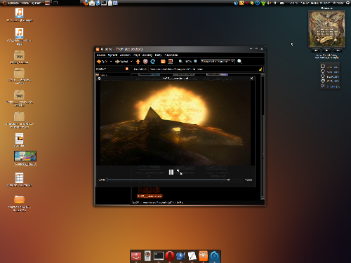The width and height of the screenshot is (351, 263).
Task: Skip to next track in music widget
Action: pyautogui.click(x=338, y=50)
